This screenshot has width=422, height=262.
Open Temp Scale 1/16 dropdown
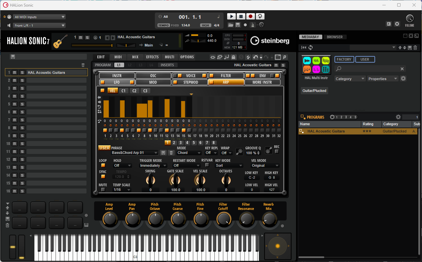[x=122, y=190]
